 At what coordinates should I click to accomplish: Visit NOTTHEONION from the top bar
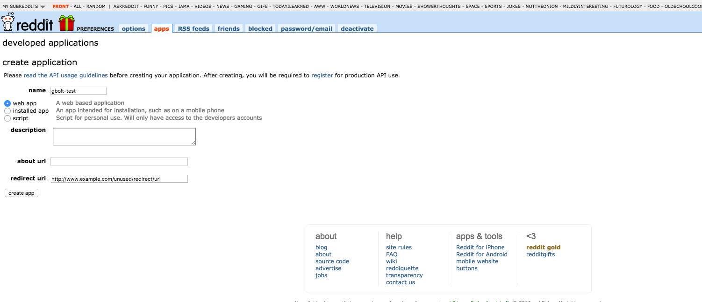tap(542, 7)
